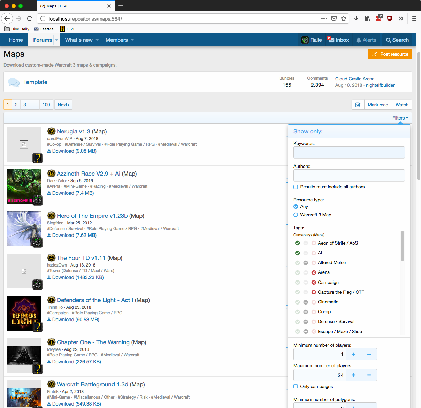Click the 'Post resource' button

click(x=390, y=54)
